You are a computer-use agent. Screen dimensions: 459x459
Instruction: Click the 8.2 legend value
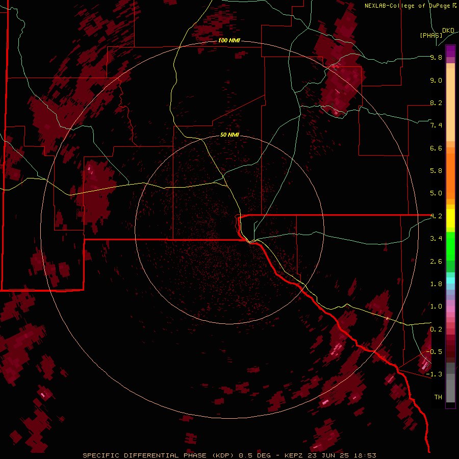click(436, 103)
